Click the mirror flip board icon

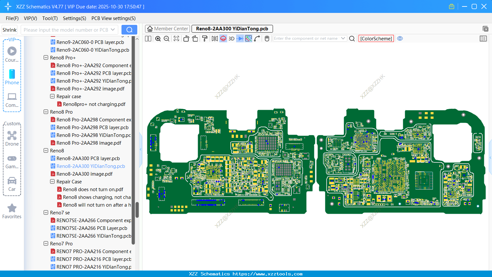point(215,39)
